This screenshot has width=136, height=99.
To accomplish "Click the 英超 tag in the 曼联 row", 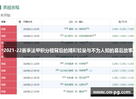I will coord(3,29).
